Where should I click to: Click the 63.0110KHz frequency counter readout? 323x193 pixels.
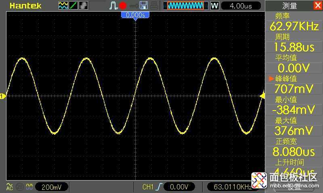[x=233, y=187]
